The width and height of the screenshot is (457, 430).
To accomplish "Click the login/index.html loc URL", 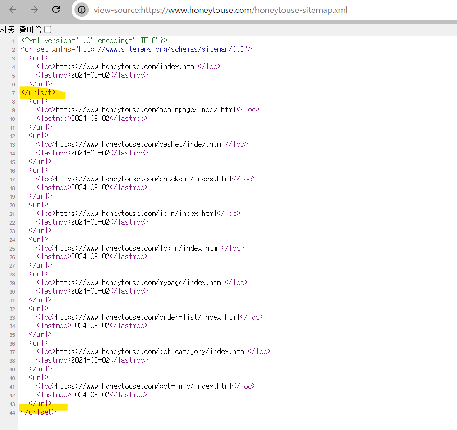I will [x=138, y=248].
